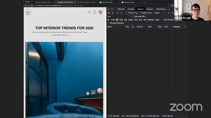Image resolution: width=211 pixels, height=118 pixels.
Task: Filter requests by CSS
Action: [121, 20]
